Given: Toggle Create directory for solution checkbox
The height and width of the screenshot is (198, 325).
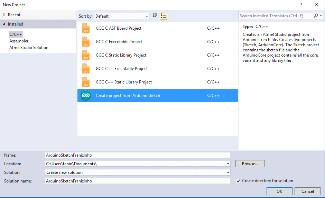Looking at the screenshot, I should (238, 181).
